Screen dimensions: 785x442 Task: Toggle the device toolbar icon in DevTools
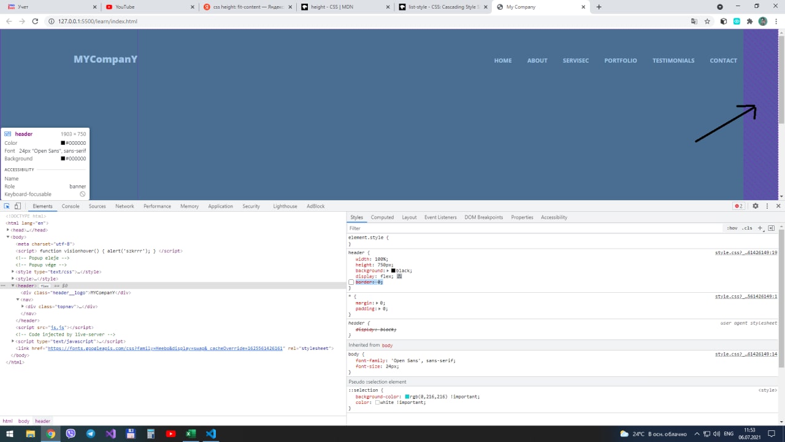18,206
